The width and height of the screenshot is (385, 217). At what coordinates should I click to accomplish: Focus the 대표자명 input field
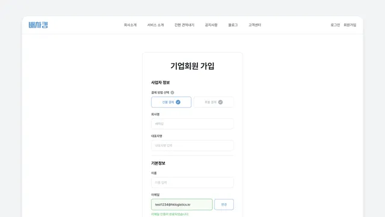[x=192, y=145]
